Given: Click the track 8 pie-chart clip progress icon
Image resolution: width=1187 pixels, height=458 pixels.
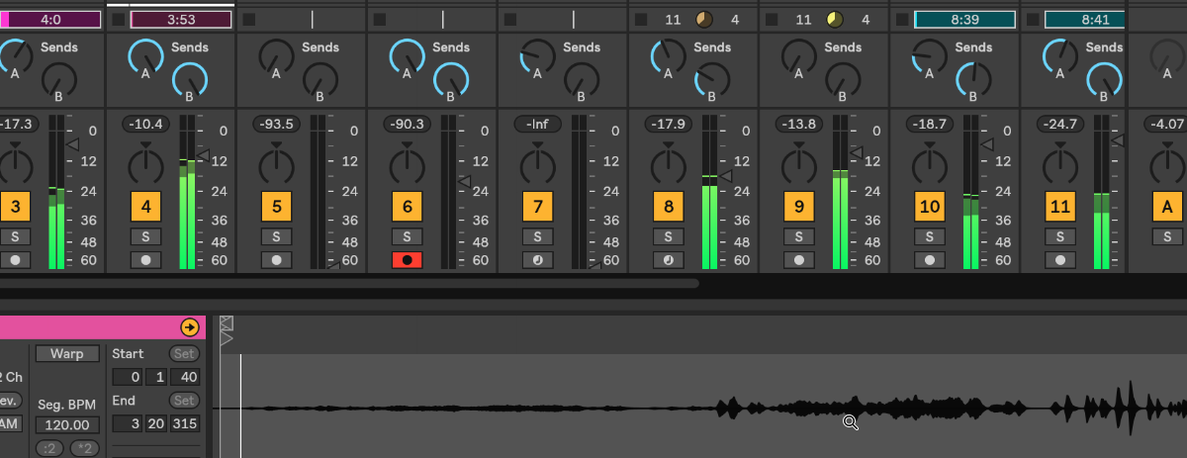Looking at the screenshot, I should [704, 20].
